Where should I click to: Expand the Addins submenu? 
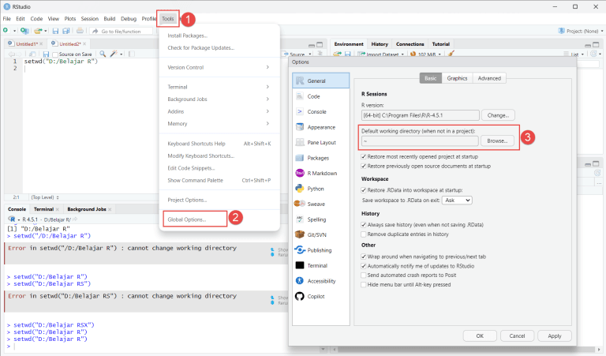(x=219, y=111)
